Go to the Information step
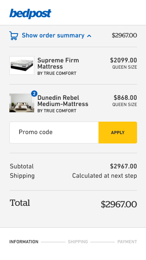 point(24,242)
